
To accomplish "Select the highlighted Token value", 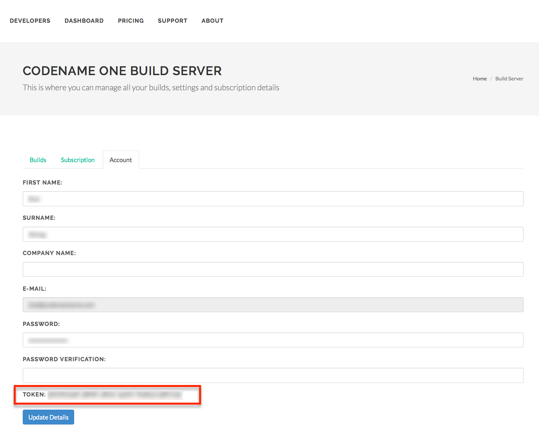I will [x=116, y=395].
